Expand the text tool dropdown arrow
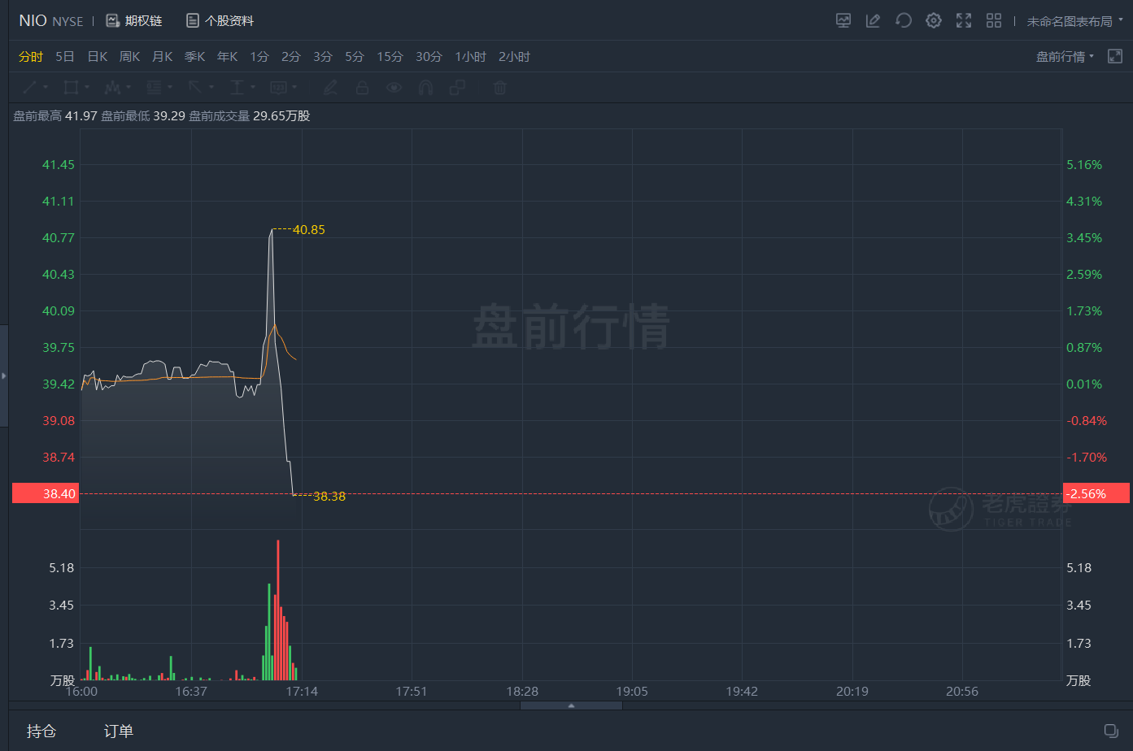Viewport: 1133px width, 751px height. click(253, 87)
